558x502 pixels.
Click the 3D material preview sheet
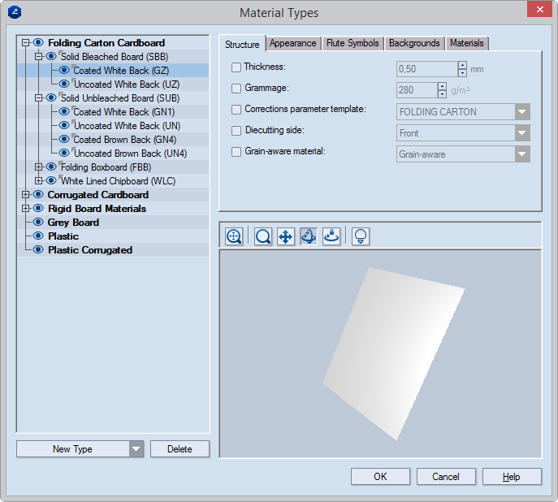pos(394,353)
